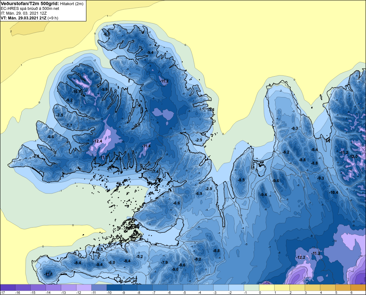This screenshot has width=366, height=295.
Task: Click the -10.4 temperature label
Action: (x=333, y=193)
